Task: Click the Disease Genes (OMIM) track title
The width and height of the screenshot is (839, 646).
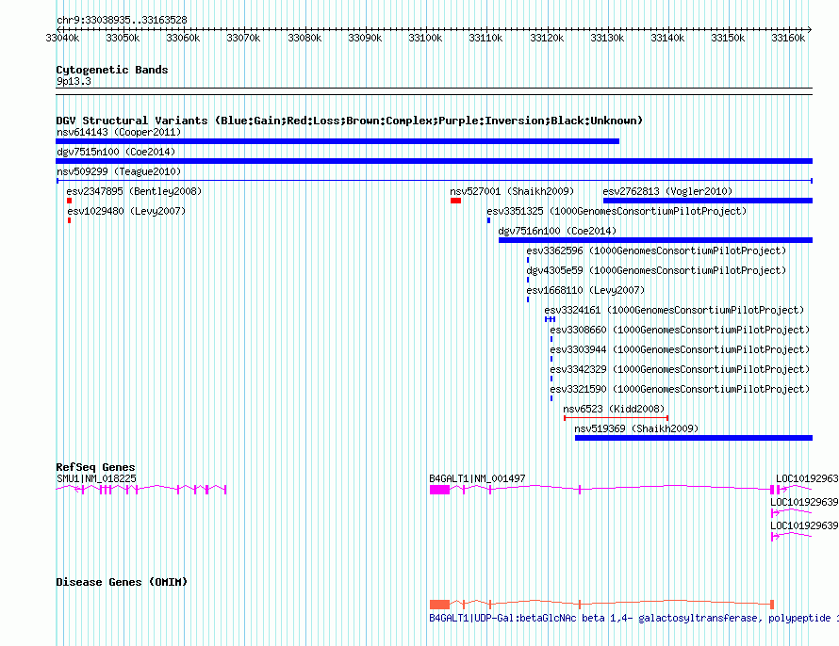Action: (x=122, y=582)
